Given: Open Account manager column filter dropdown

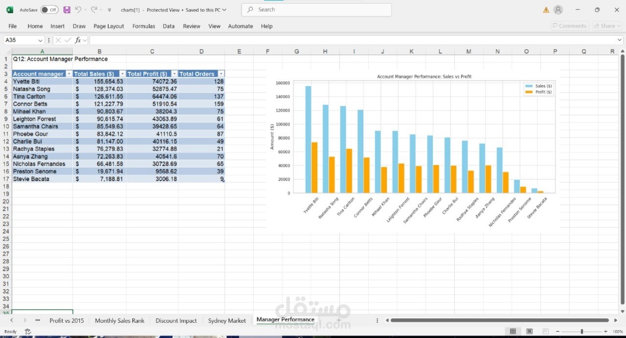Looking at the screenshot, I should [68, 74].
